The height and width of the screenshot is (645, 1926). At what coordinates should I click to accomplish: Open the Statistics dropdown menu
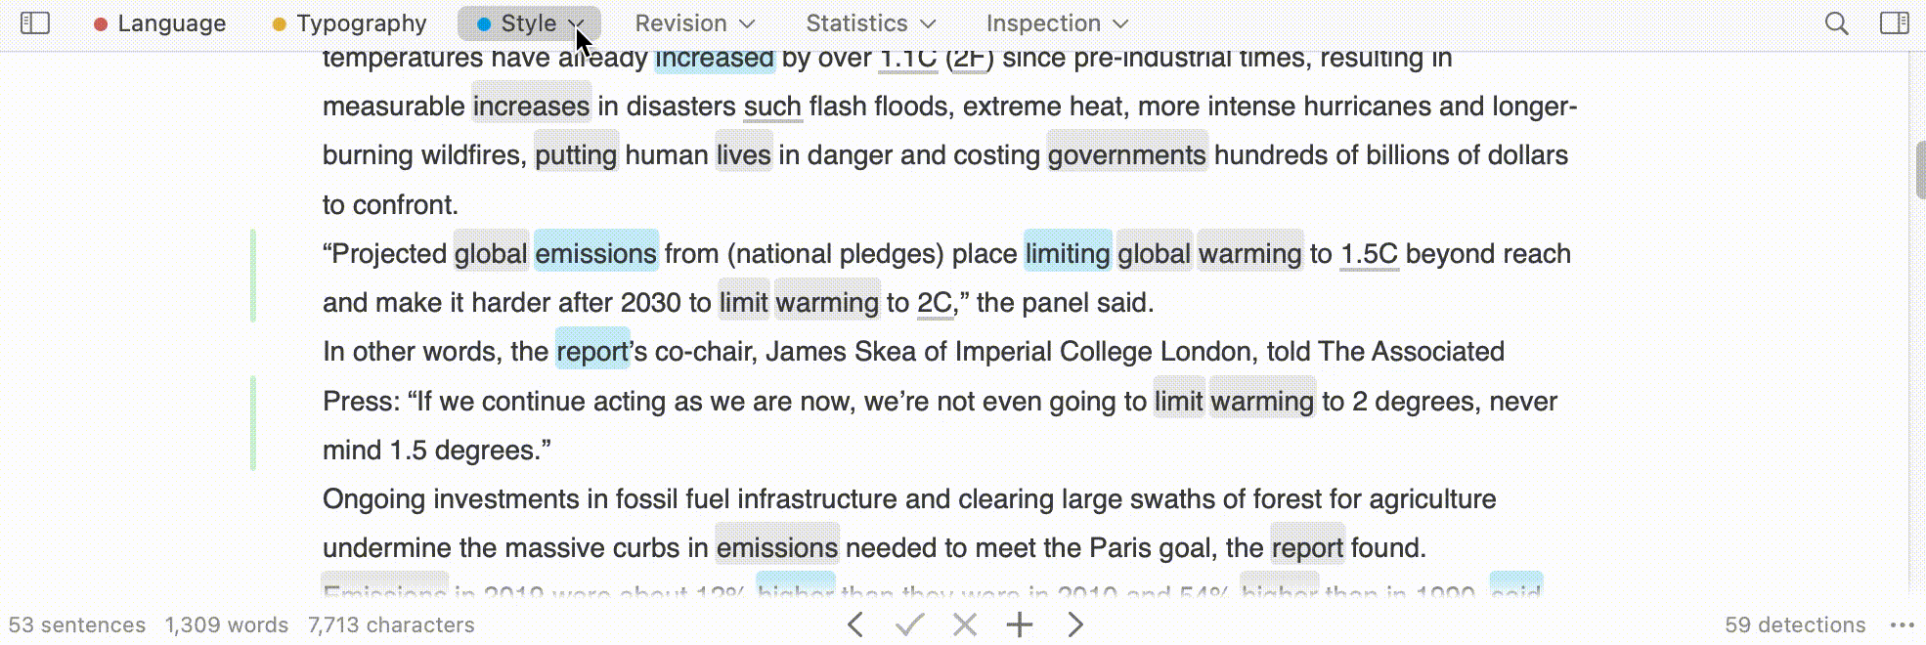tap(871, 23)
